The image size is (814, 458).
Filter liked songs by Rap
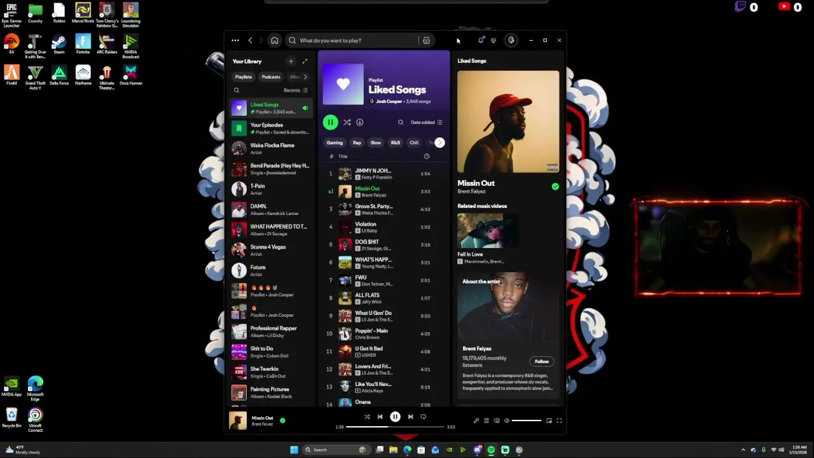click(357, 143)
